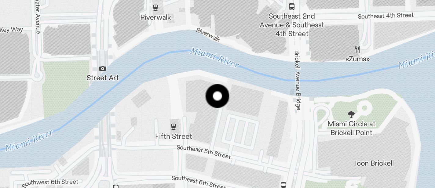
Task: Select the Fifth Street station name label
Action: pyautogui.click(x=174, y=136)
